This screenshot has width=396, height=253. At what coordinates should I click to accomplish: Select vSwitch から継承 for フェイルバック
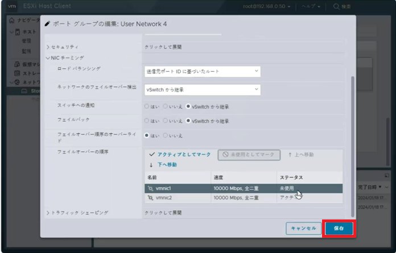pyautogui.click(x=188, y=121)
